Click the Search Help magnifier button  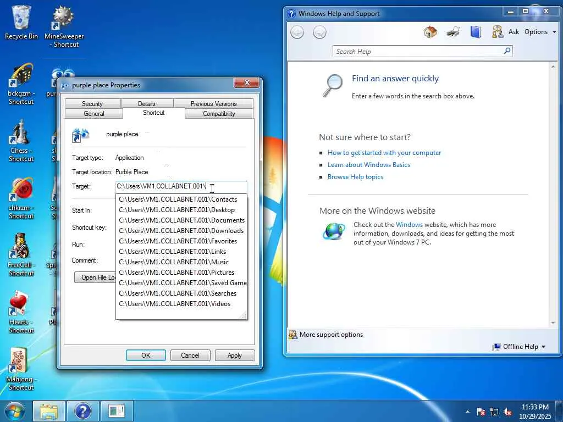[x=507, y=51]
